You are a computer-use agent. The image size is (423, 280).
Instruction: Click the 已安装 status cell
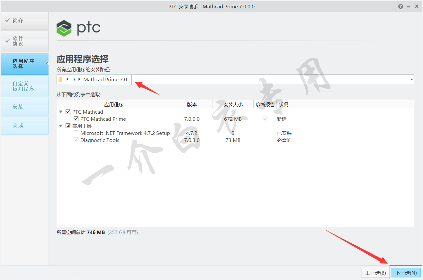pos(284,133)
